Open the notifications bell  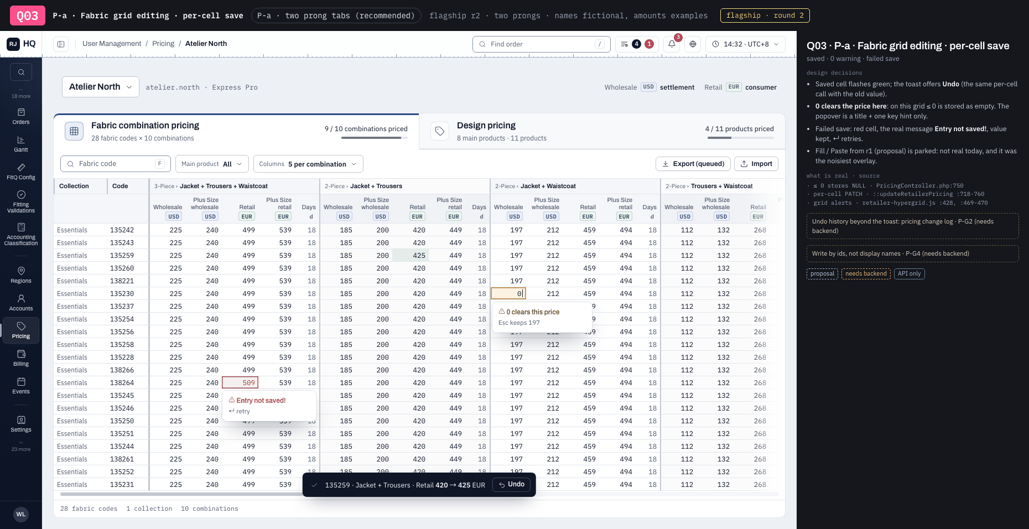672,44
